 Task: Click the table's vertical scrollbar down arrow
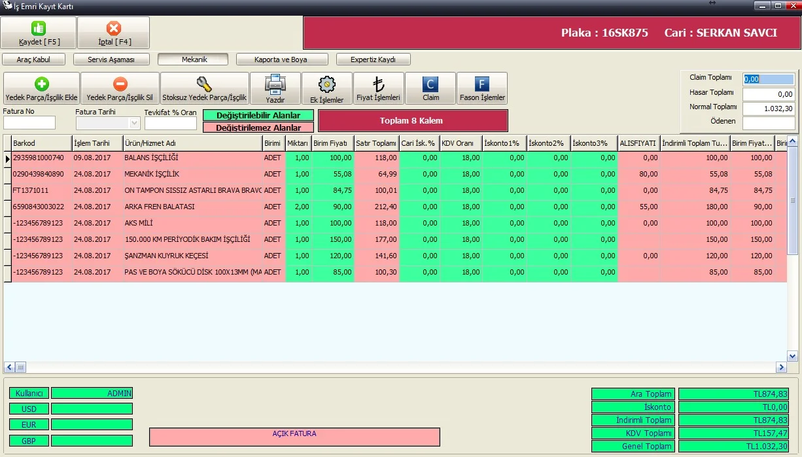(792, 356)
